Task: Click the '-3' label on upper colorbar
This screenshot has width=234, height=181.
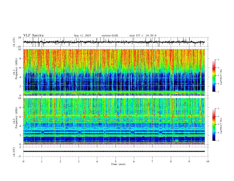Action: tap(218, 59)
